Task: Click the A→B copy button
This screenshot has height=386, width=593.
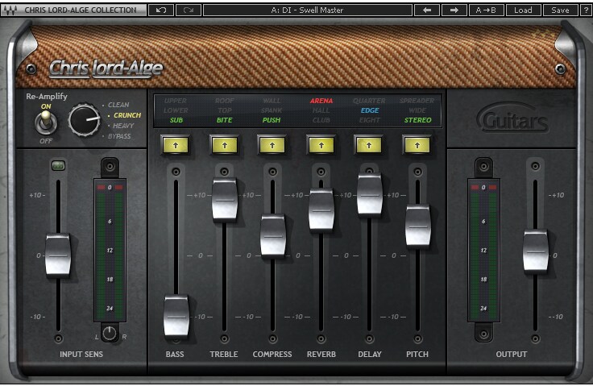Action: [486, 10]
